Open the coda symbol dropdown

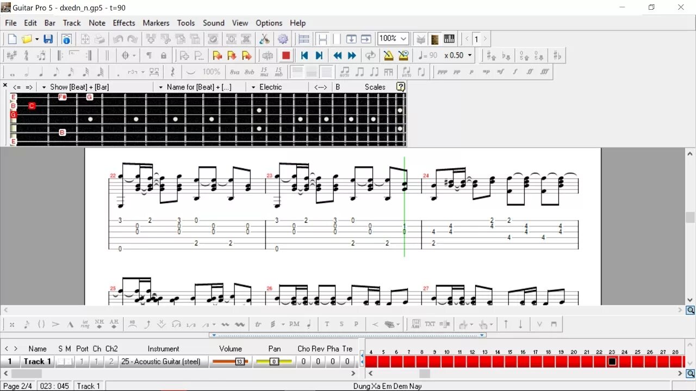[135, 55]
